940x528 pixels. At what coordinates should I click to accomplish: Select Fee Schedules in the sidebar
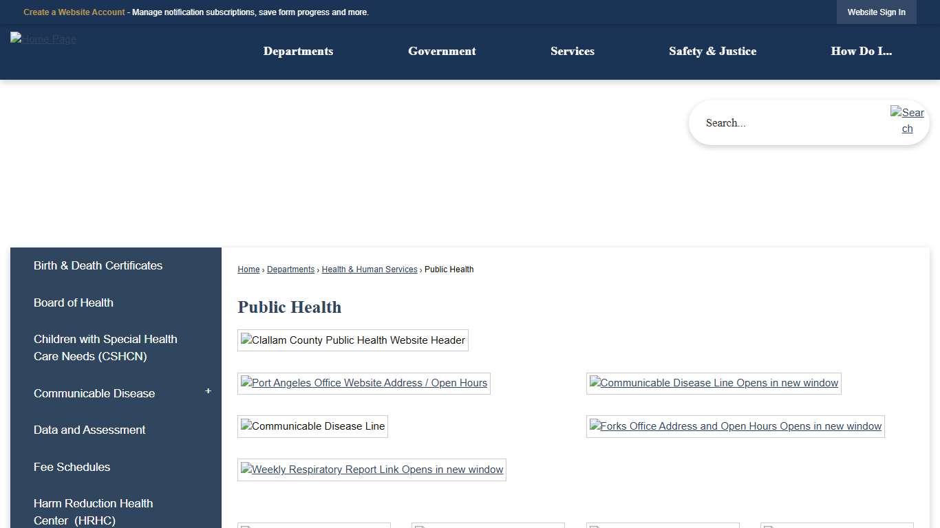[72, 467]
